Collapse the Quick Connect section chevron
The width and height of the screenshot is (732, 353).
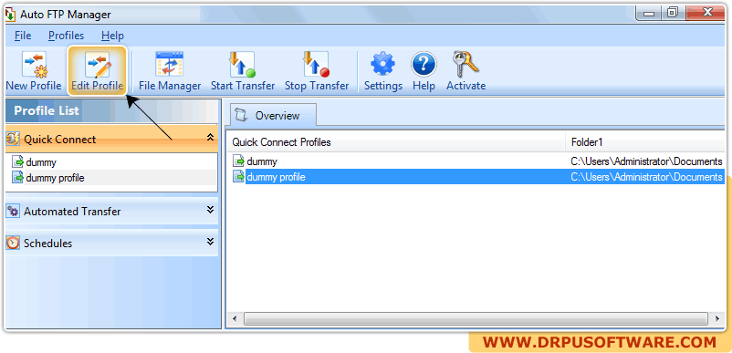tap(210, 137)
